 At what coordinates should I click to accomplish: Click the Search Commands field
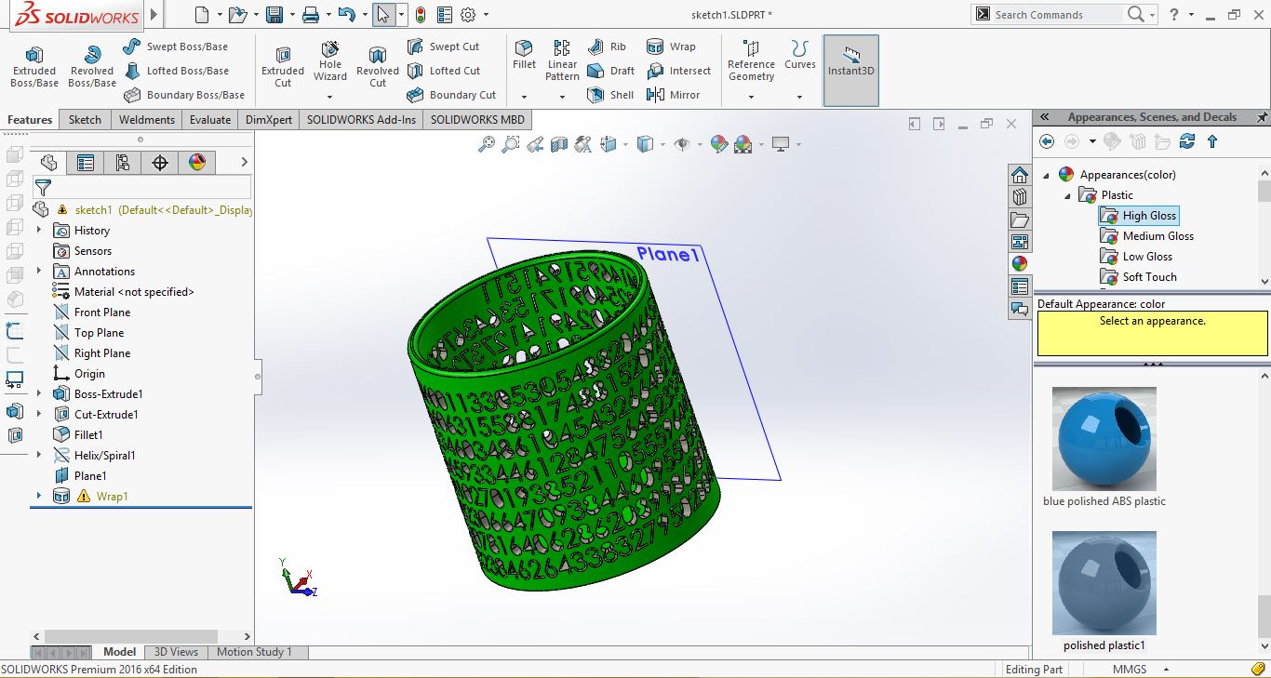[1058, 15]
